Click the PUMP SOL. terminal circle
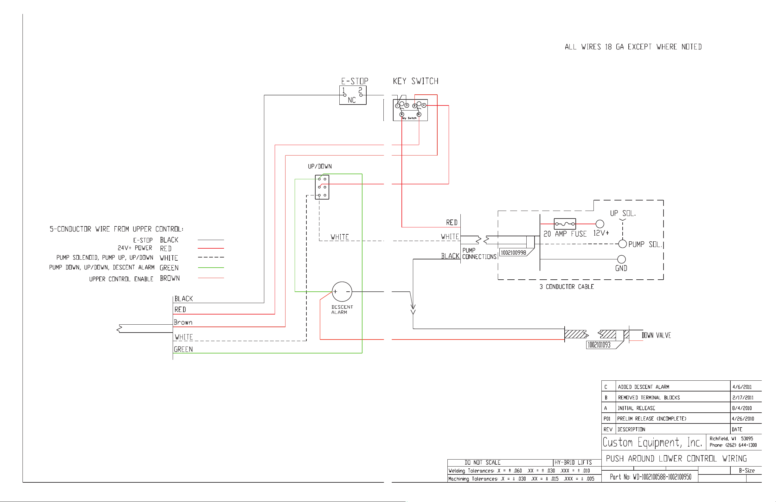 (x=622, y=244)
